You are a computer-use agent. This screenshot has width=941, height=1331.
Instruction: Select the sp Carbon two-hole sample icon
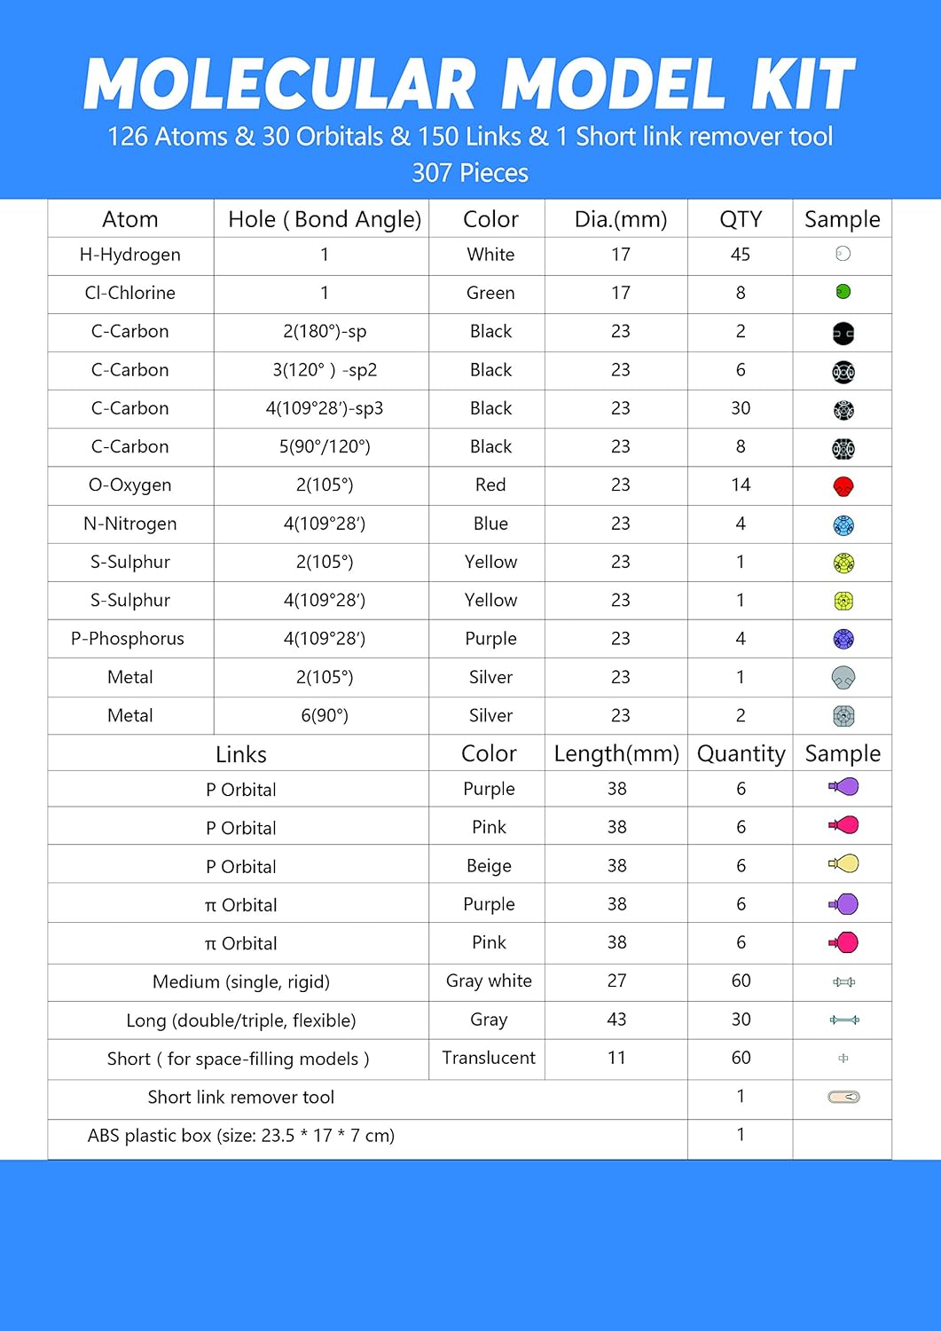click(x=843, y=334)
